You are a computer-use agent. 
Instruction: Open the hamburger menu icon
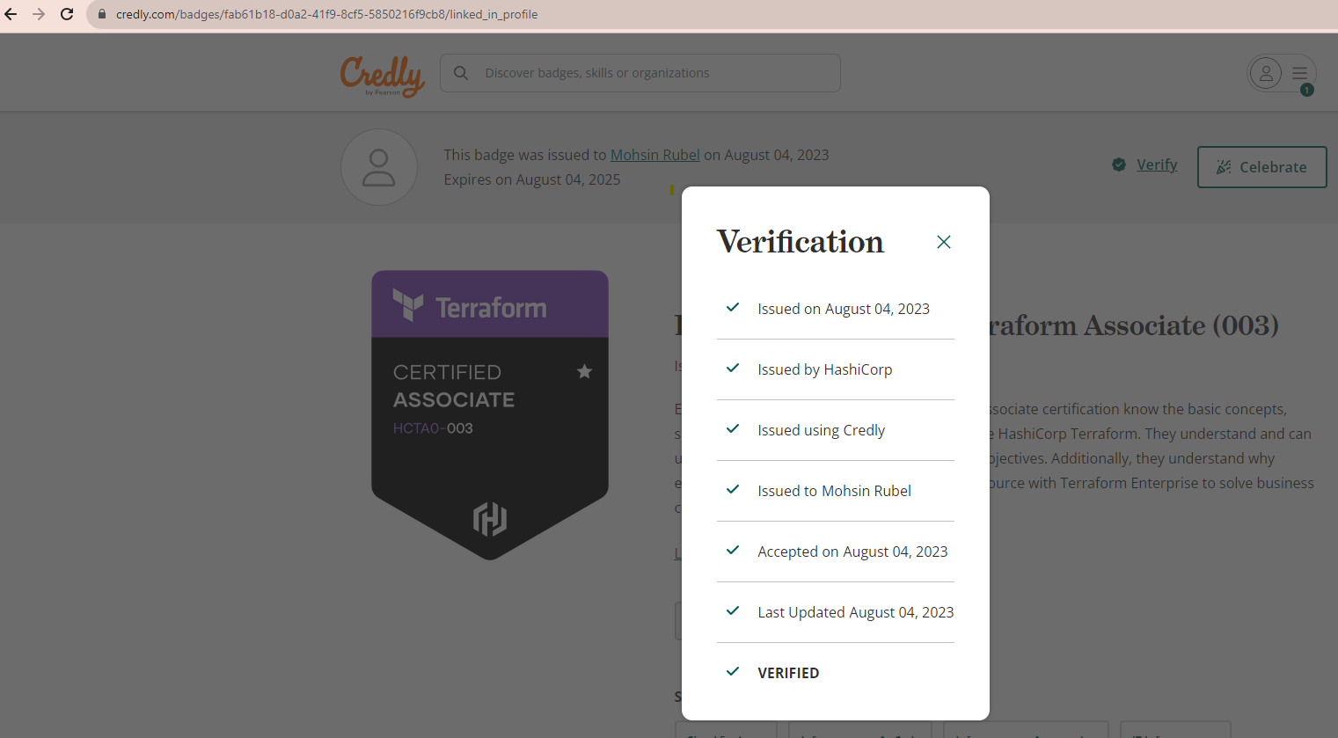pos(1299,73)
